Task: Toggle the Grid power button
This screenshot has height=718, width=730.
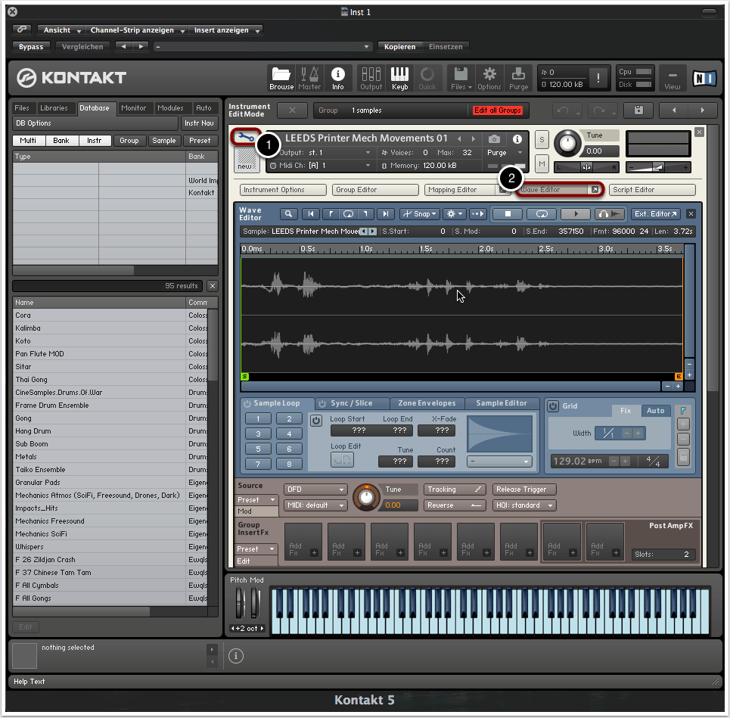Action: pos(552,406)
